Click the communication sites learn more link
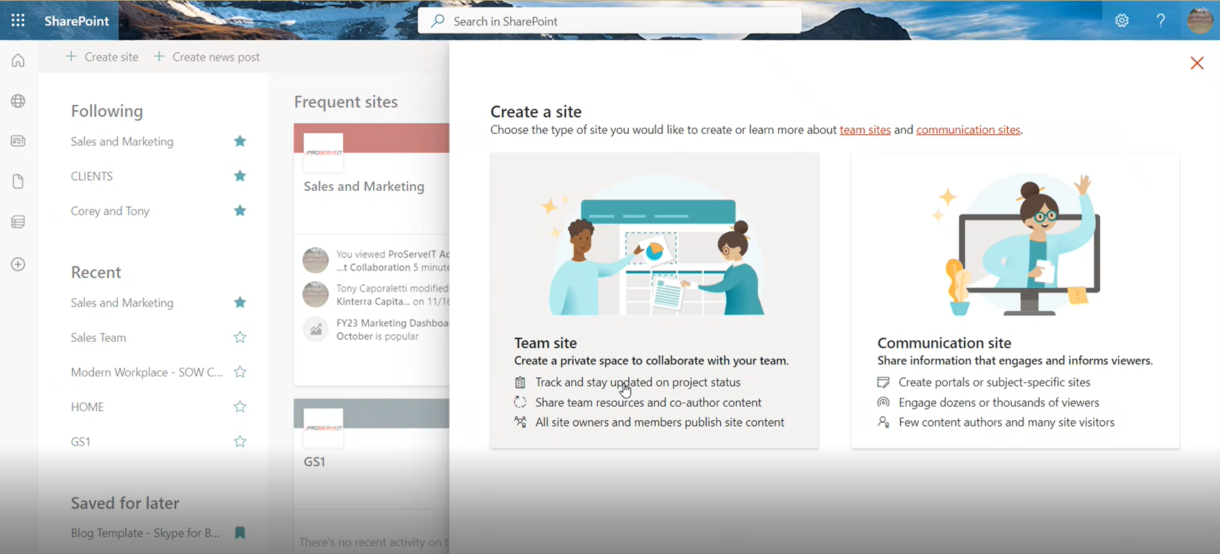1220x554 pixels. coord(968,129)
